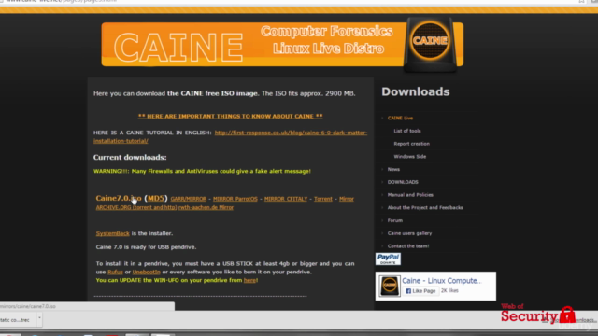Click the CAINE banner logo image
The height and width of the screenshot is (336, 598).
282,45
